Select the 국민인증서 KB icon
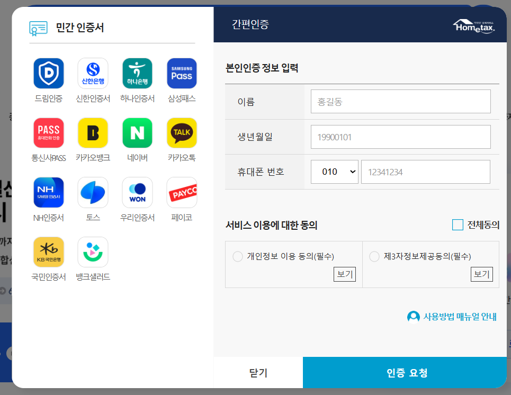The width and height of the screenshot is (511, 395). pos(49,252)
